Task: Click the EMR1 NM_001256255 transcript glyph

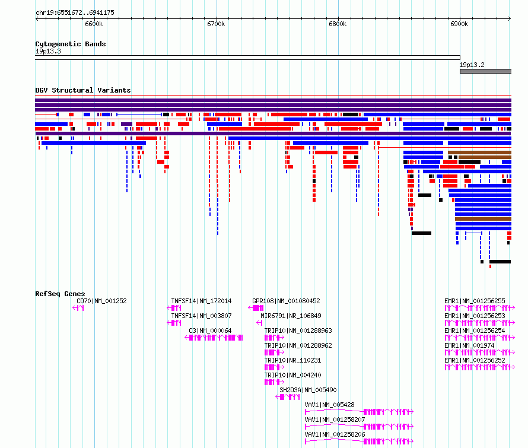Action: 479,308
